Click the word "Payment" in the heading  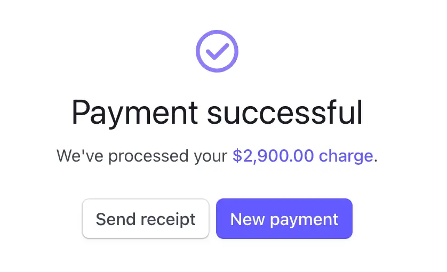click(x=134, y=113)
